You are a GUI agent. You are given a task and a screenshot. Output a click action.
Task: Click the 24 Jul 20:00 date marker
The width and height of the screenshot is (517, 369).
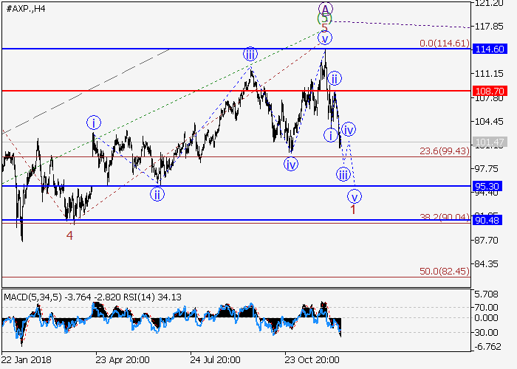pyautogui.click(x=214, y=358)
